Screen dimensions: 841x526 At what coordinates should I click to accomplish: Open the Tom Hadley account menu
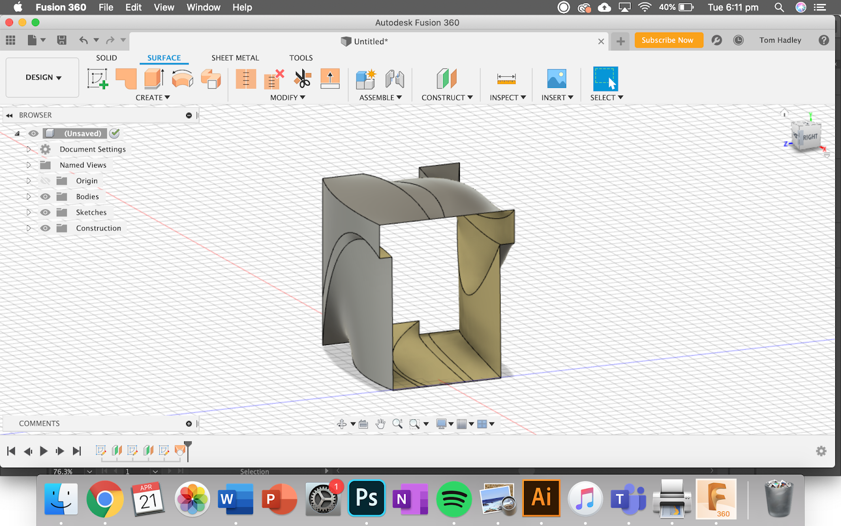click(780, 40)
